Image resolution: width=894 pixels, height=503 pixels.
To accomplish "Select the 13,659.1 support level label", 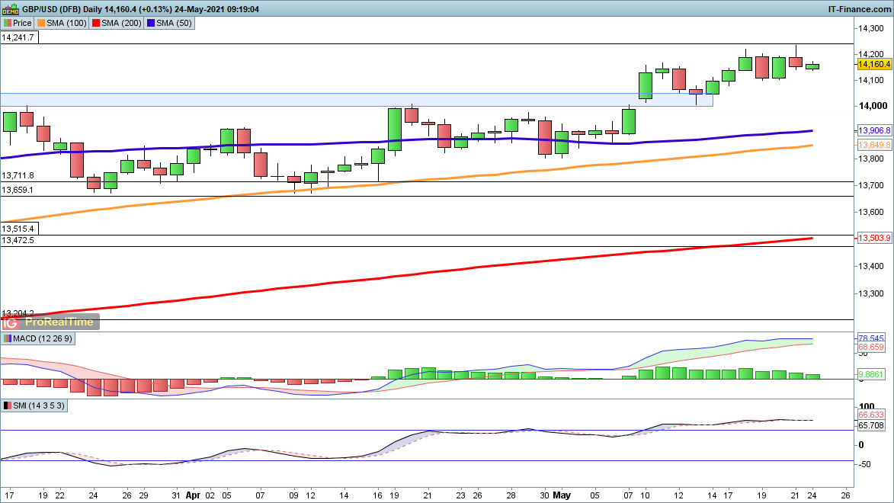I will [x=18, y=190].
